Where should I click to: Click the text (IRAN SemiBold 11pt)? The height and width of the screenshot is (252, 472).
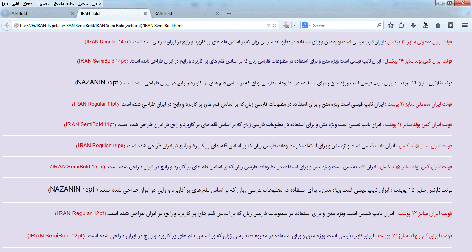(90, 124)
